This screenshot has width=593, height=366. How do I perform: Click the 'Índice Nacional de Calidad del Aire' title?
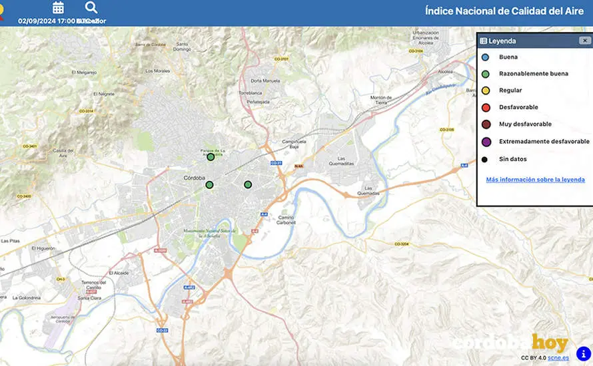pyautogui.click(x=504, y=11)
